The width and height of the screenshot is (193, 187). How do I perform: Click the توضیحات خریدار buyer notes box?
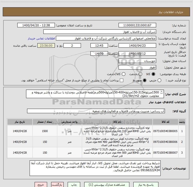pos(95,168)
